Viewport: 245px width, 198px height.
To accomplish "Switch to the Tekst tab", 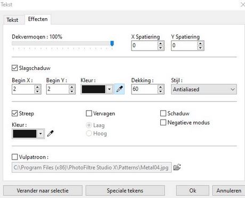I will pyautogui.click(x=12, y=20).
